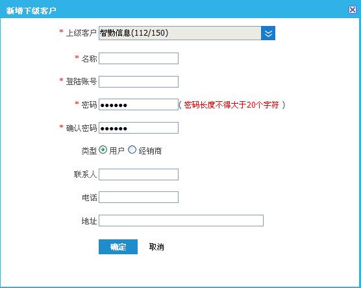Image resolution: width=361 pixels, height=288 pixels.
Task: Focus the 名称 text field
Action: click(138, 58)
